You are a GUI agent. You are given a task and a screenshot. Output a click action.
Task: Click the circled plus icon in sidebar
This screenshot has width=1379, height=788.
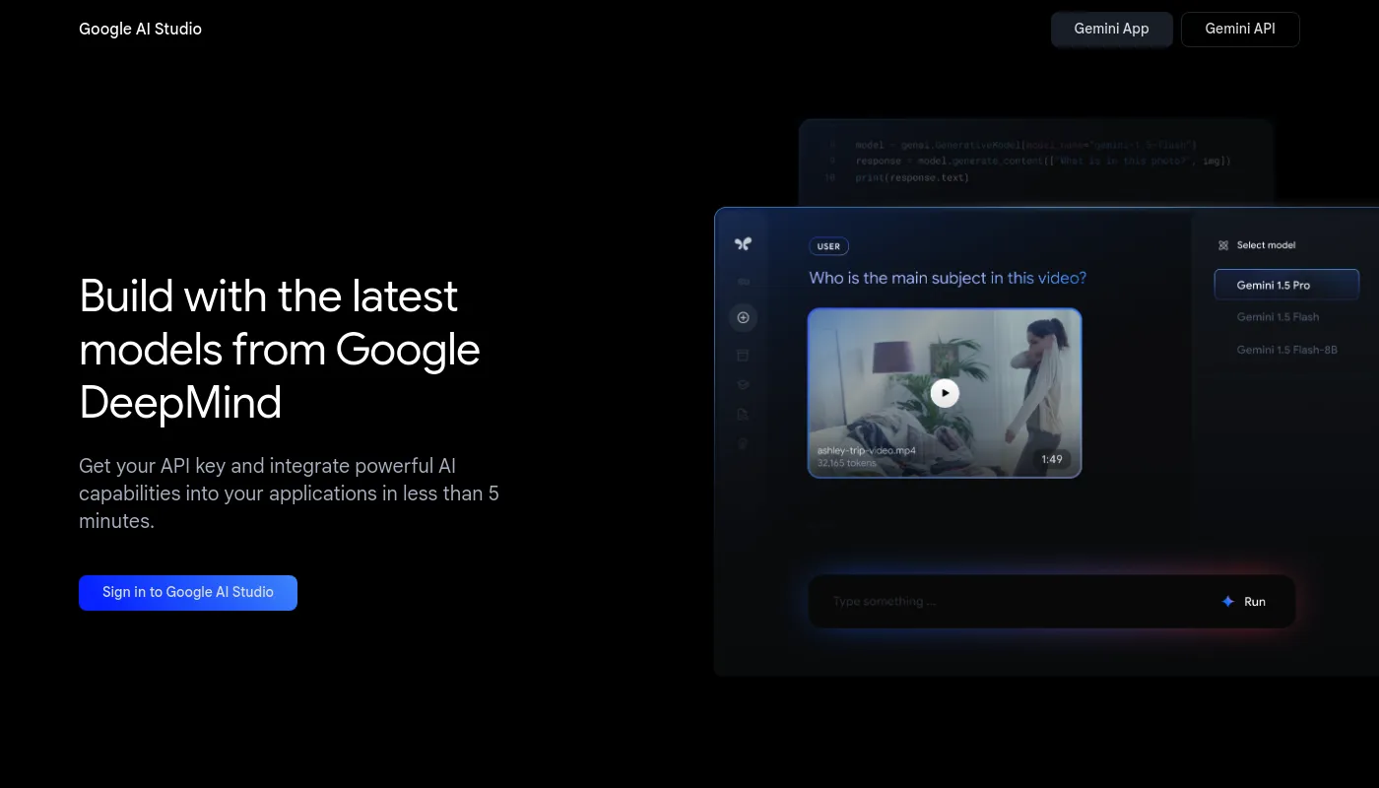tap(743, 317)
